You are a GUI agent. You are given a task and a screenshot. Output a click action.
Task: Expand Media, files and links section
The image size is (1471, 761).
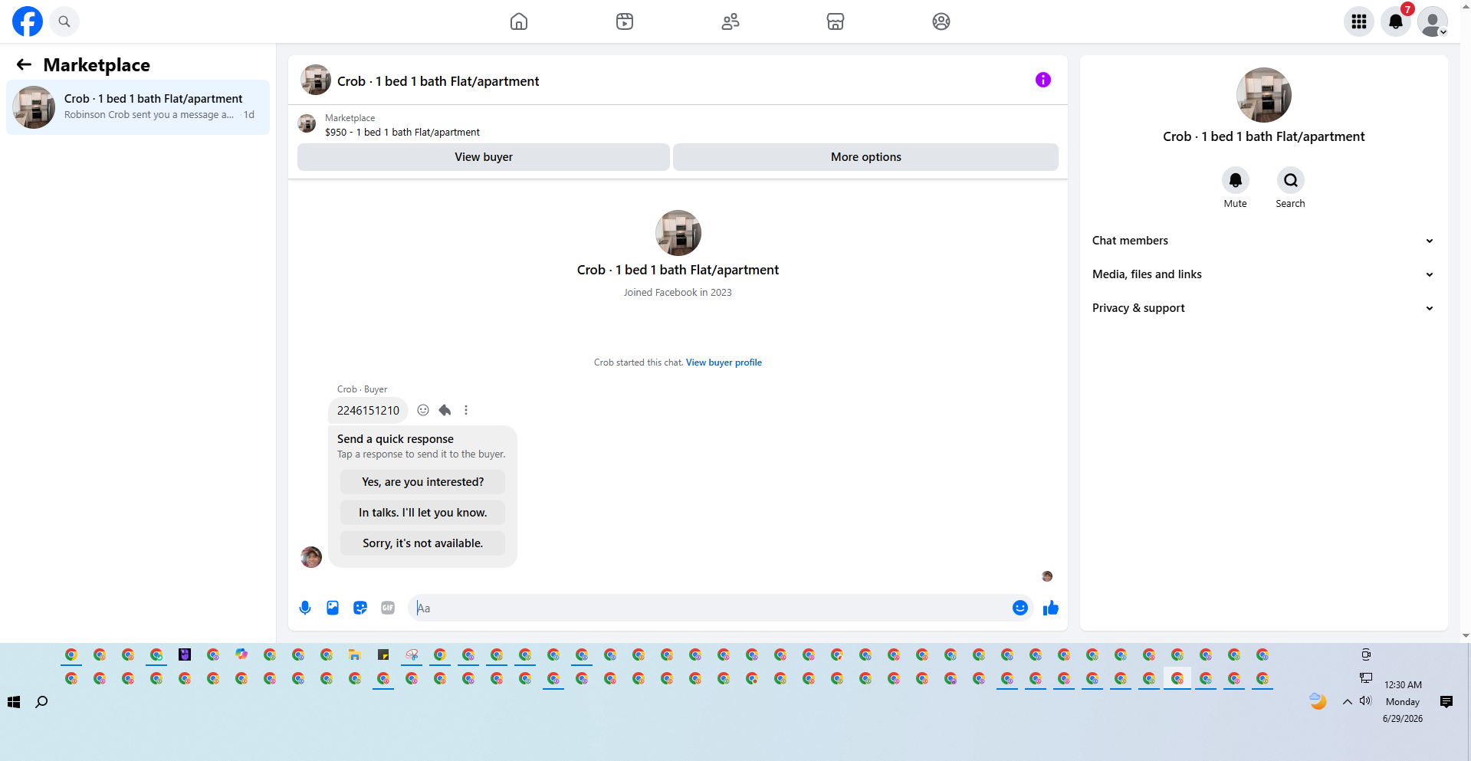(1263, 274)
